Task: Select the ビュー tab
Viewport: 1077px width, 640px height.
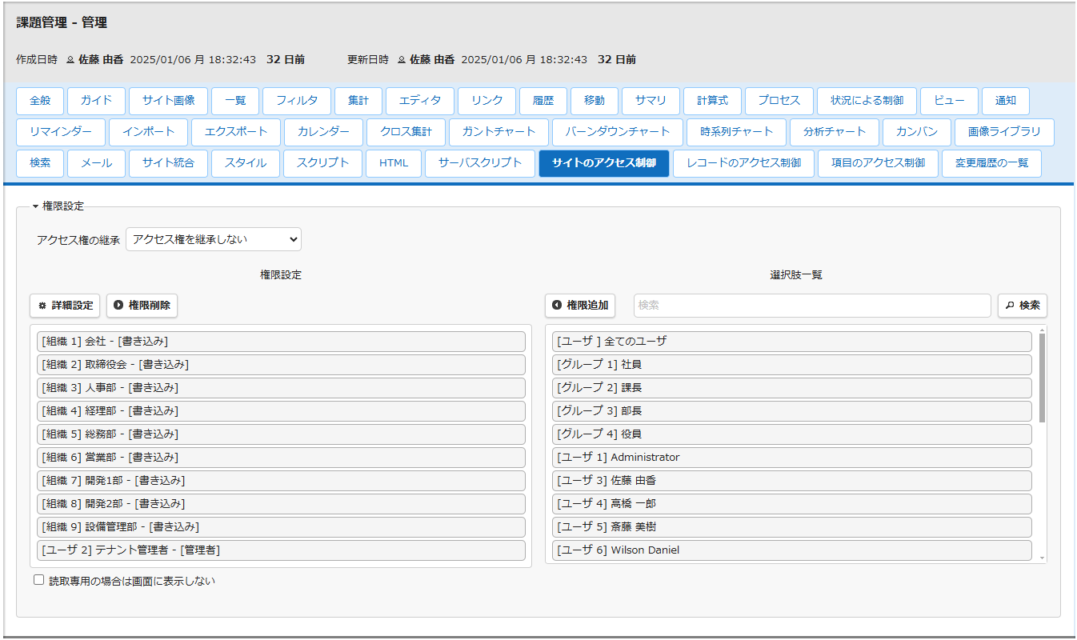Action: [950, 101]
